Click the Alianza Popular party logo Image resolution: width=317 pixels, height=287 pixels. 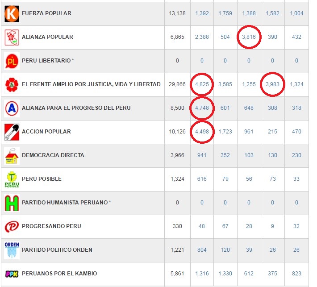pyautogui.click(x=12, y=37)
